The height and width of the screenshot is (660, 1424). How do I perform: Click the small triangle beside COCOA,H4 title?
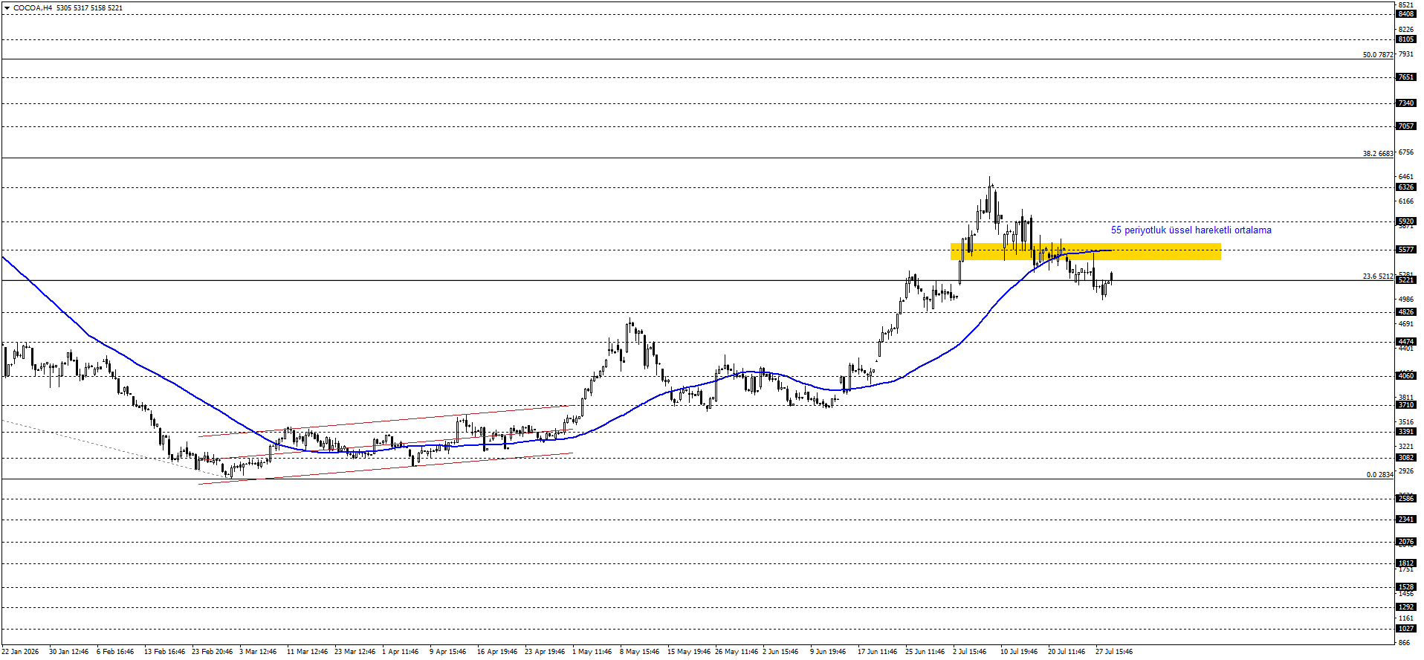[7, 8]
